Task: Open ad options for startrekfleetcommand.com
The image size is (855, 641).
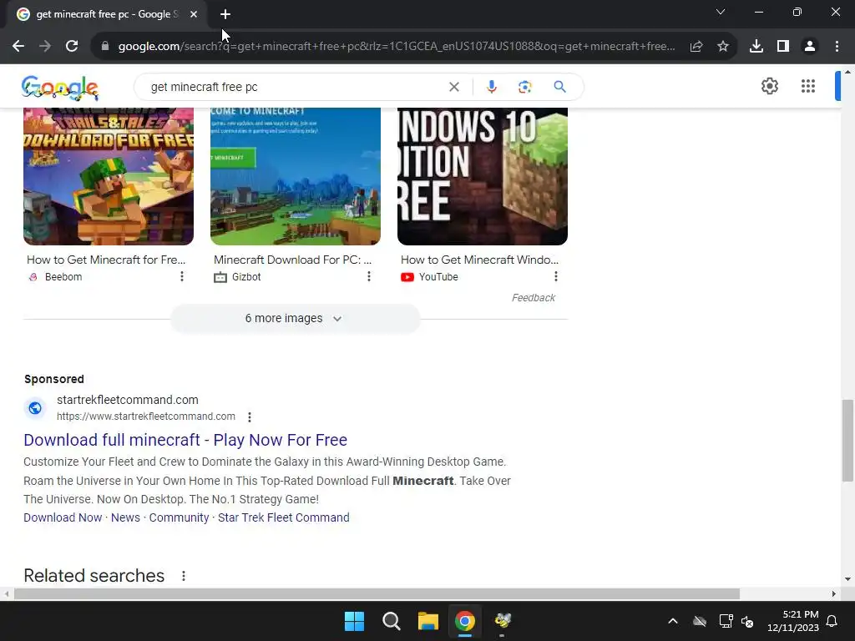Action: click(x=250, y=417)
